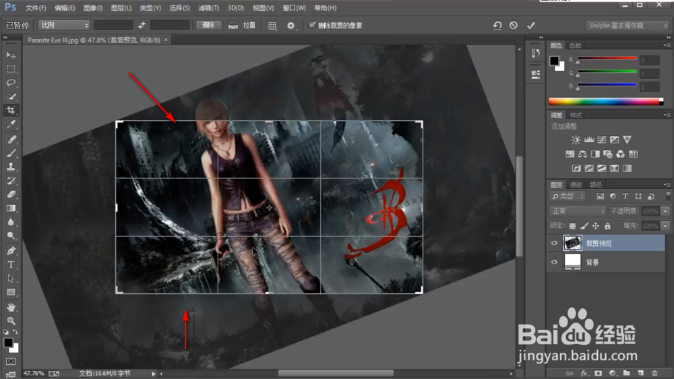Toggle lock image pixels brush icon
Screen dimensions: 674x379
pyautogui.click(x=584, y=225)
